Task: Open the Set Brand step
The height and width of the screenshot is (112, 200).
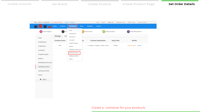Action: 59,4
